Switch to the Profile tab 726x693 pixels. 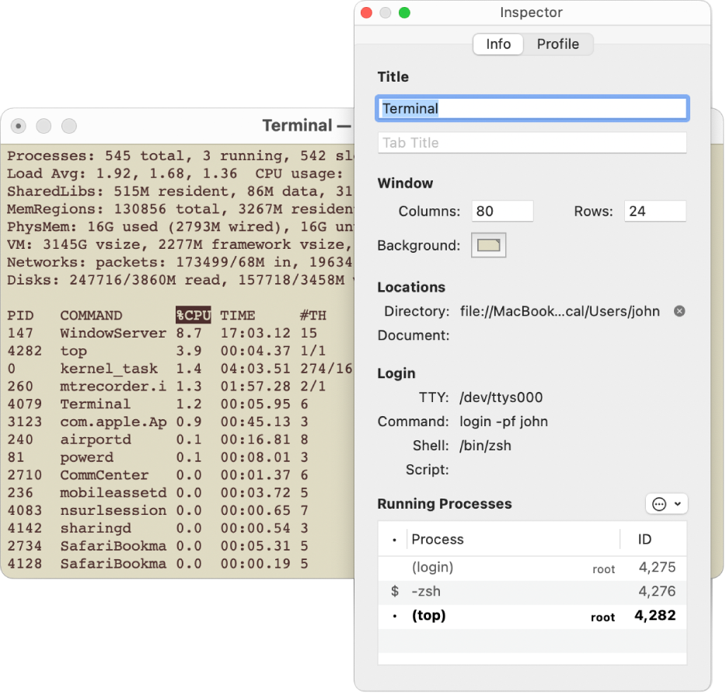558,44
